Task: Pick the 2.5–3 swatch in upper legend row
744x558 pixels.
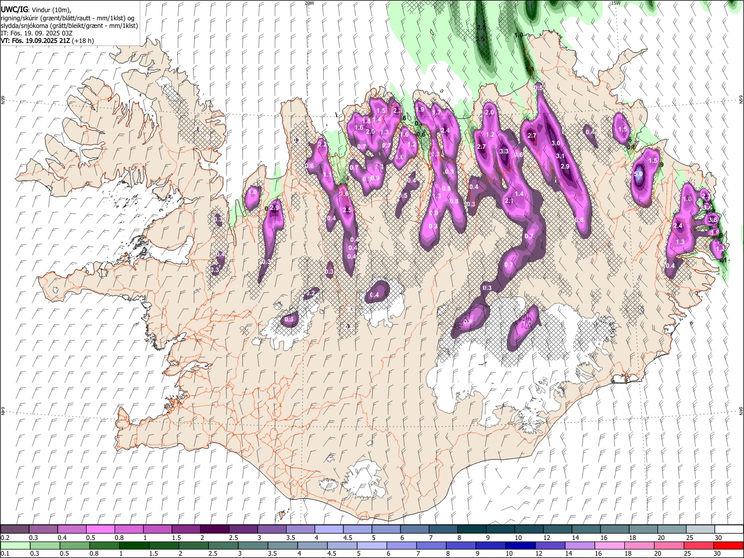Action: (x=243, y=529)
